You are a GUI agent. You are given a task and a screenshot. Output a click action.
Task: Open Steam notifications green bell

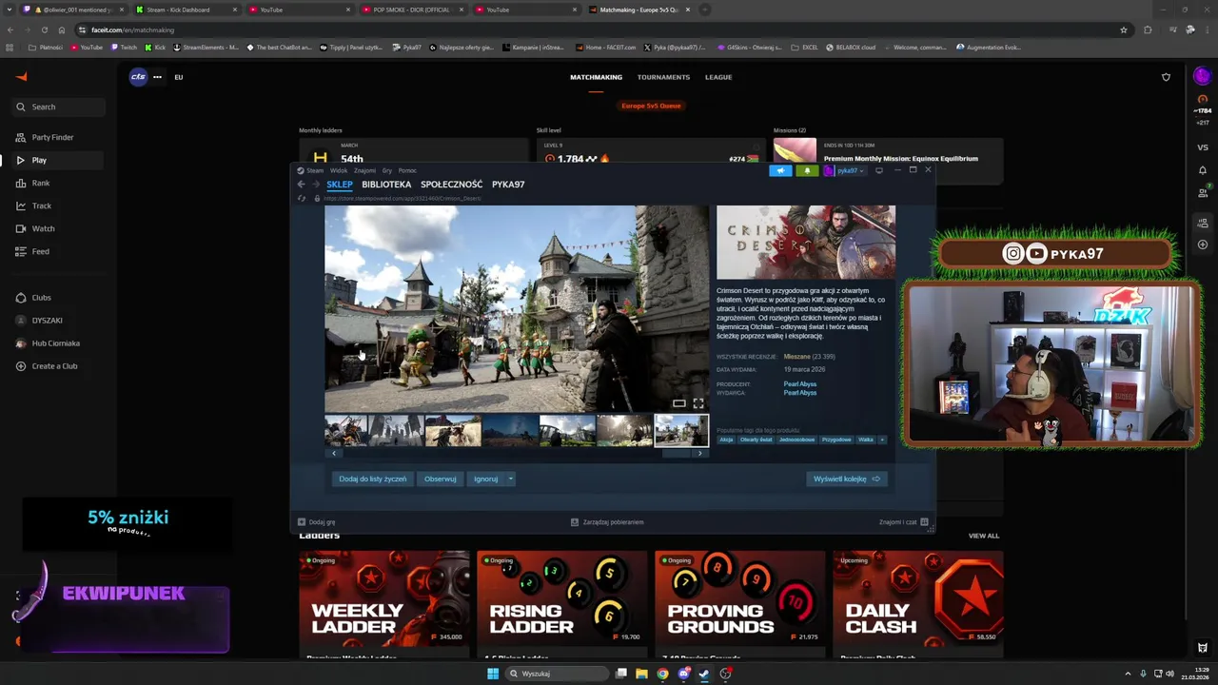click(x=807, y=170)
